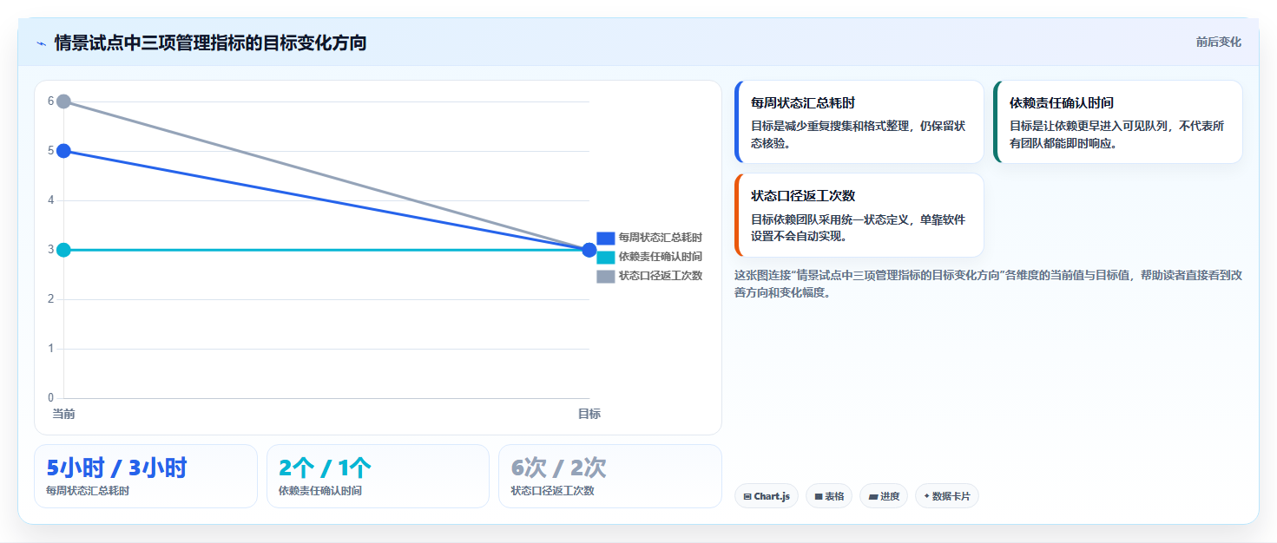Select the blue data point at value 5
The width and height of the screenshot is (1277, 543).
click(63, 151)
